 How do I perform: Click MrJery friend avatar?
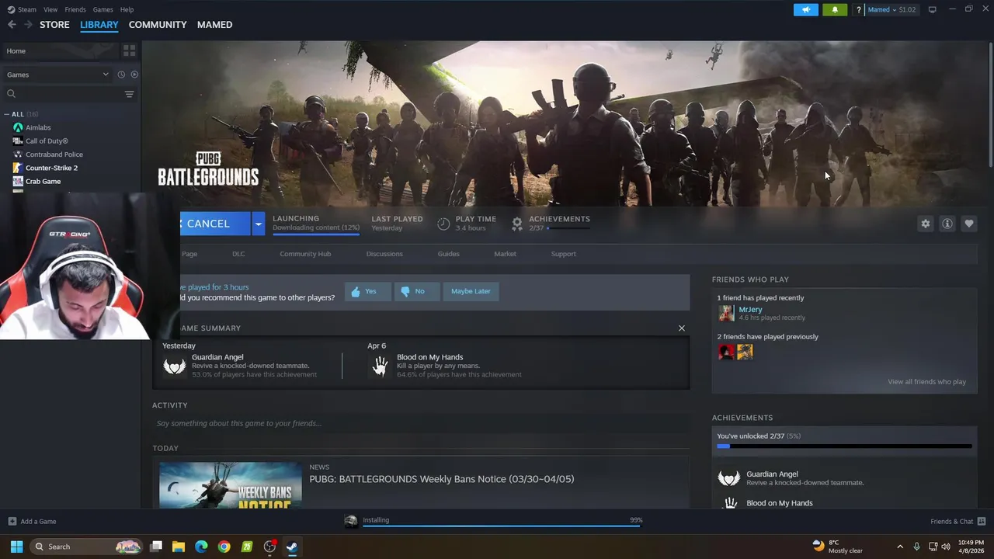[726, 313]
